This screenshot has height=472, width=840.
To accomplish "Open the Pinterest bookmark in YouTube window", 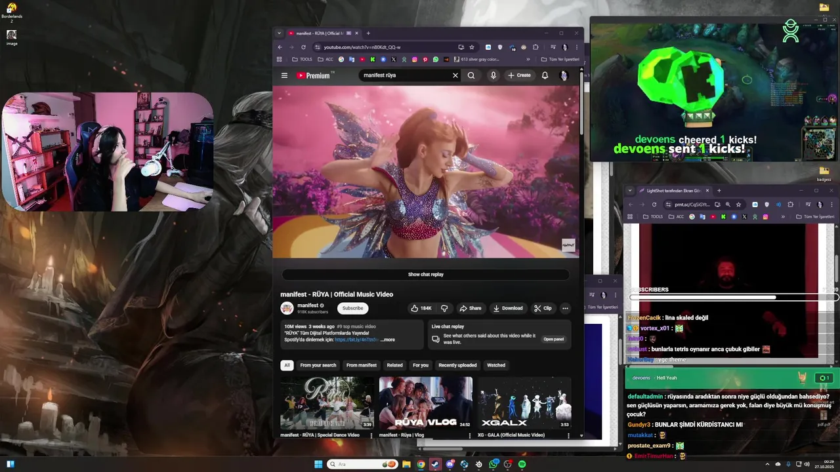I will click(425, 60).
